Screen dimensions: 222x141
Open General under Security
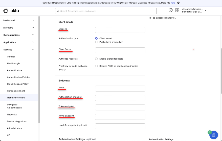click(11, 57)
